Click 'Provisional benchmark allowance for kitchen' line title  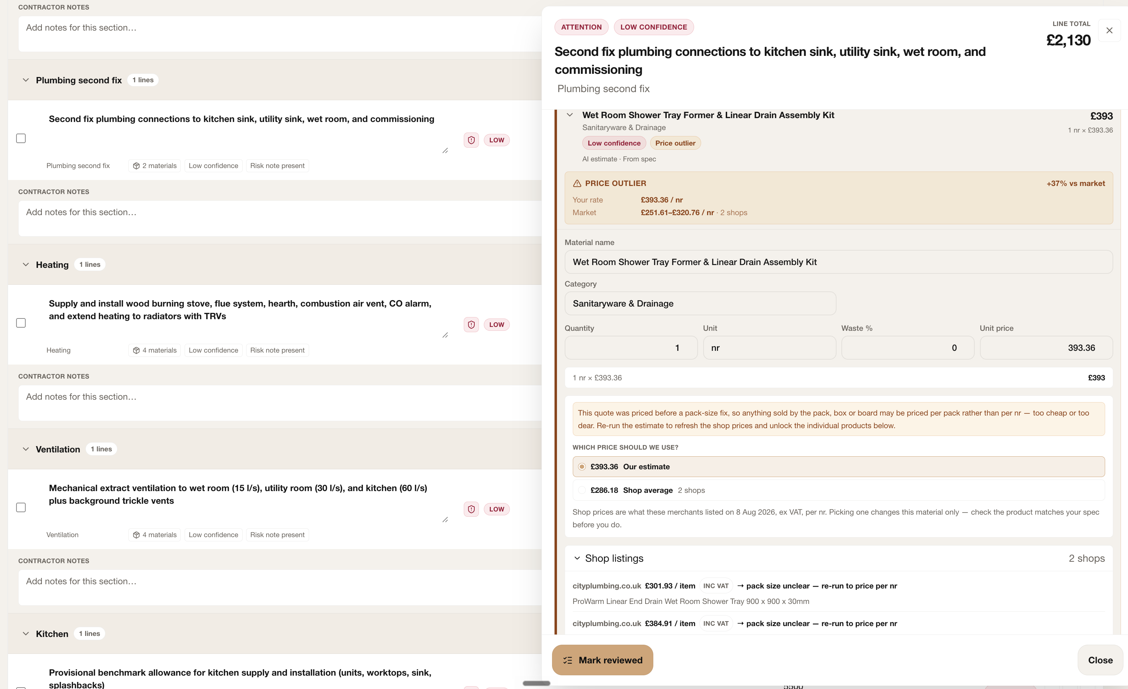tap(240, 678)
